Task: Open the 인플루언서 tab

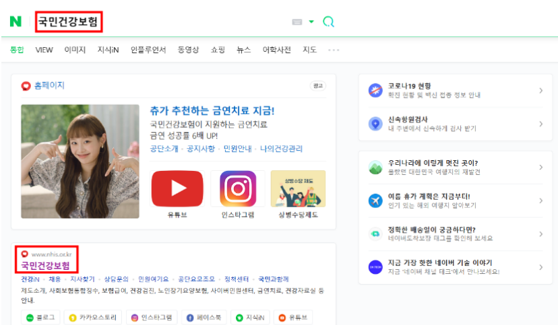Action: 148,50
